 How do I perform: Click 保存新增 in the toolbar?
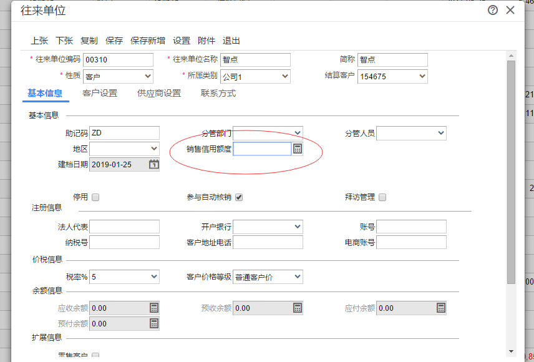pos(148,41)
